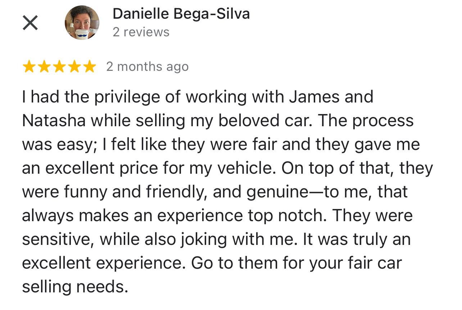Click "selling needs." on the last line
The height and width of the screenshot is (310, 462).
coord(75,287)
